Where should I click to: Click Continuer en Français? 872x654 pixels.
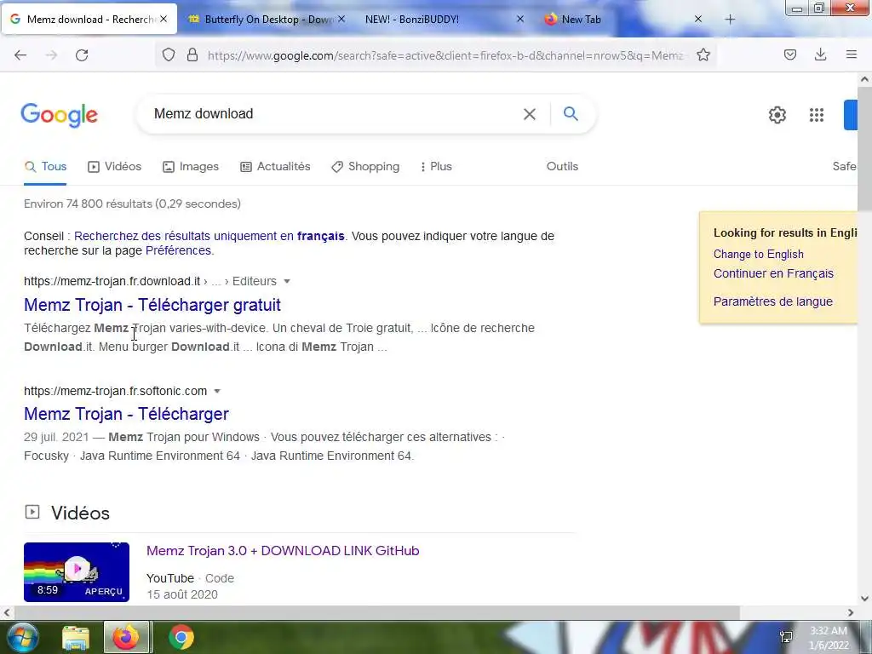pyautogui.click(x=773, y=273)
